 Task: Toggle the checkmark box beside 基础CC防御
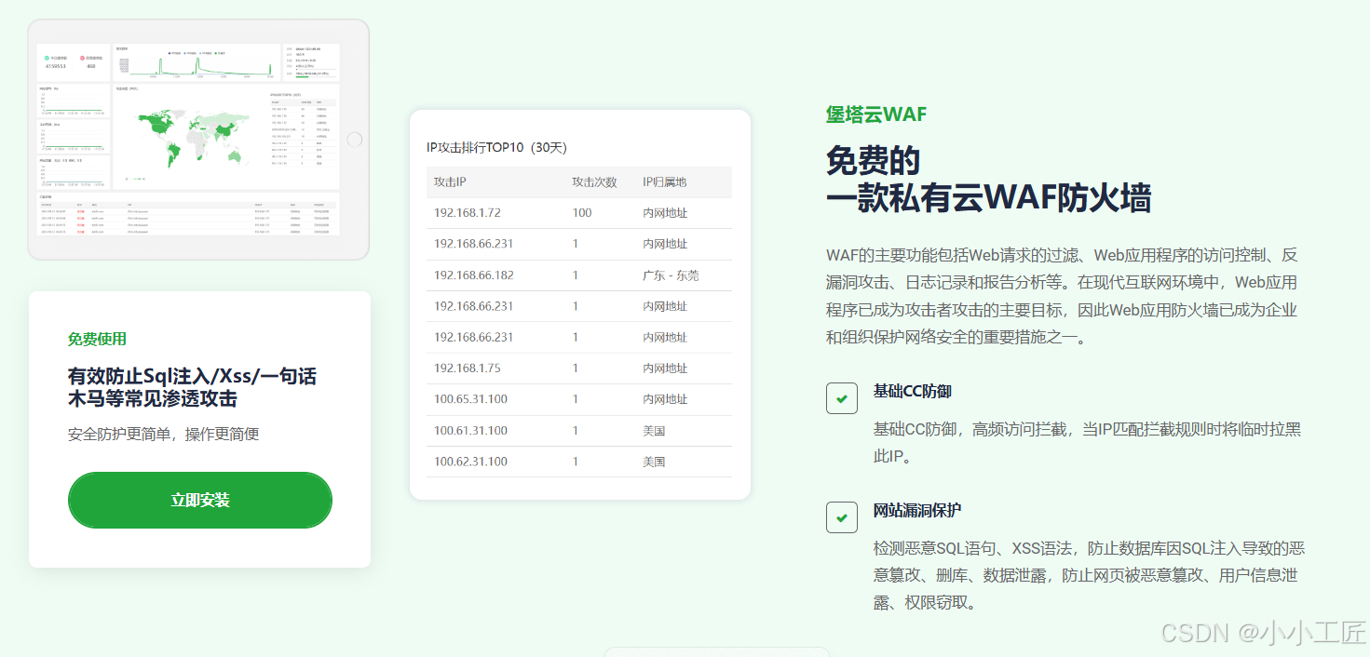pos(842,398)
